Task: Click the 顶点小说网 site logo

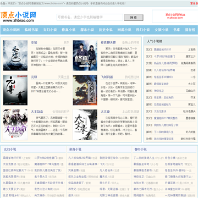Action: [x=18, y=17]
